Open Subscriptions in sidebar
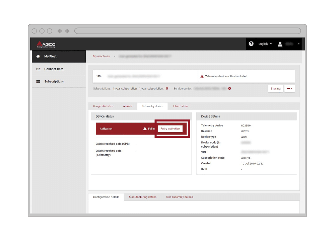335x251 pixels. tap(59, 81)
